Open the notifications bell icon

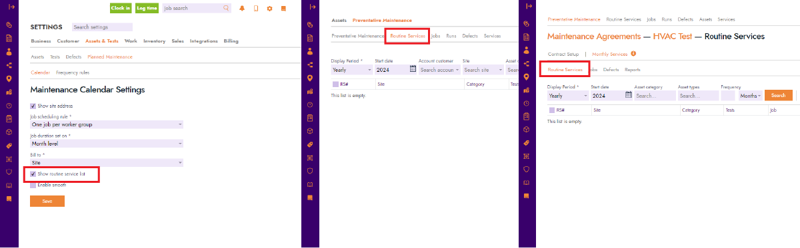(241, 9)
